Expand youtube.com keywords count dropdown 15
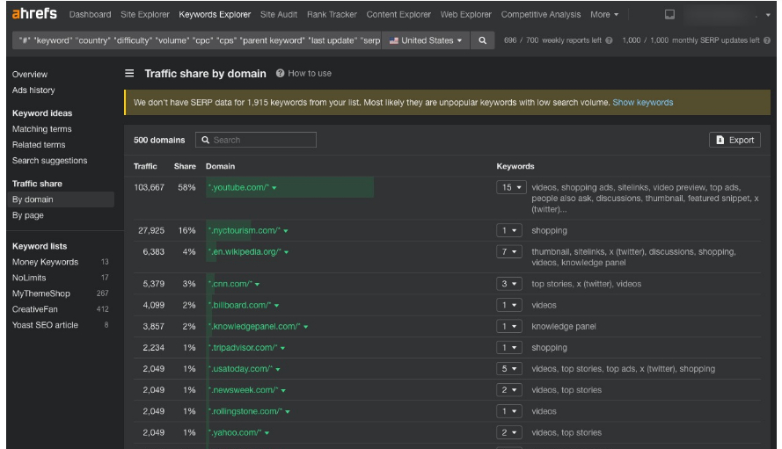This screenshot has width=782, height=449. [x=511, y=187]
